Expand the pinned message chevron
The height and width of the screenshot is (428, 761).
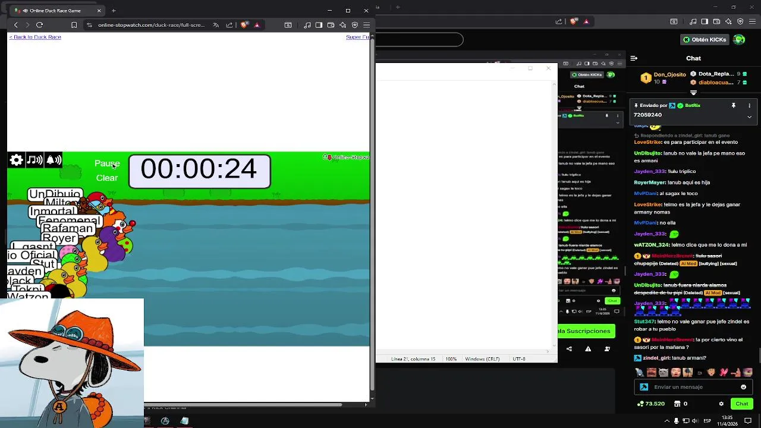tap(749, 117)
